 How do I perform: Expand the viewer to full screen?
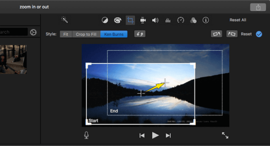pos(225,135)
